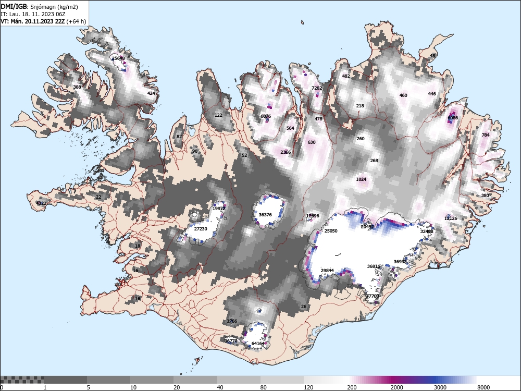This screenshot has width=521, height=391.
Task: Click the 784 value on east coast
Action: coord(486,135)
